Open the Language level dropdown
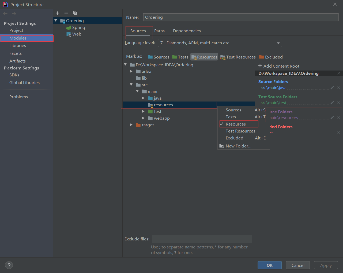The width and height of the screenshot is (343, 273). 278,43
